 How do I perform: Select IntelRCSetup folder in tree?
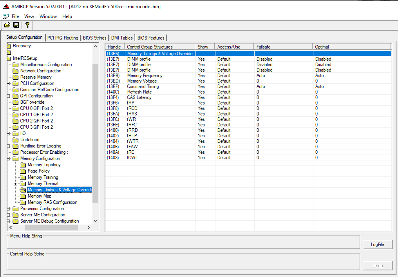click(25, 58)
